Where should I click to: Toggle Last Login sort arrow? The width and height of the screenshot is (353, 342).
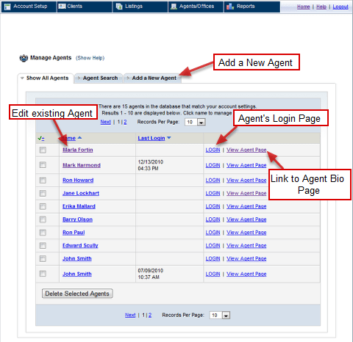(x=168, y=138)
